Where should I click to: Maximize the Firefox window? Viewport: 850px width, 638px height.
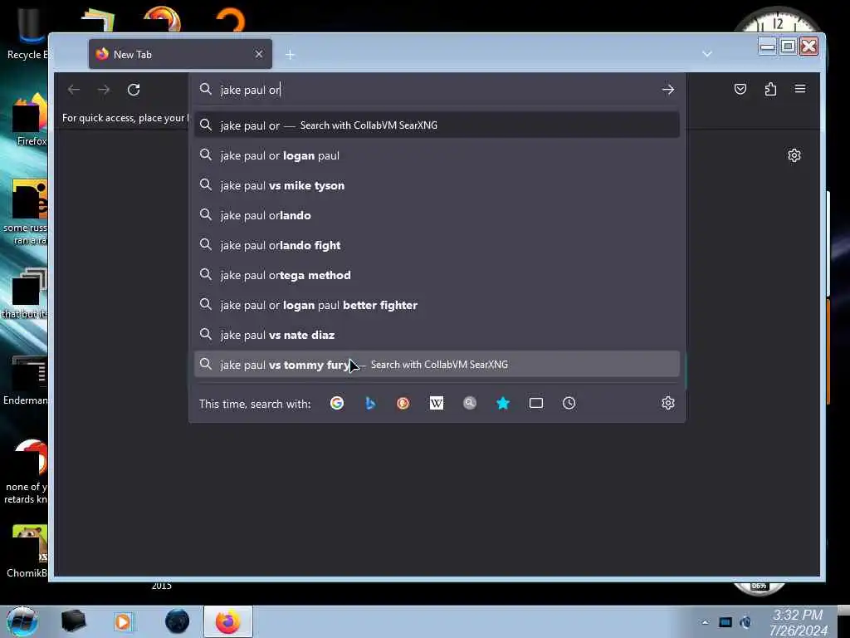pos(789,47)
